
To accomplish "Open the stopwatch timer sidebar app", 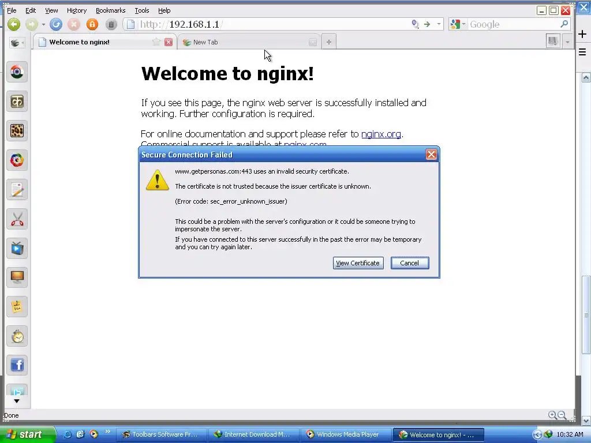I will 17,336.
